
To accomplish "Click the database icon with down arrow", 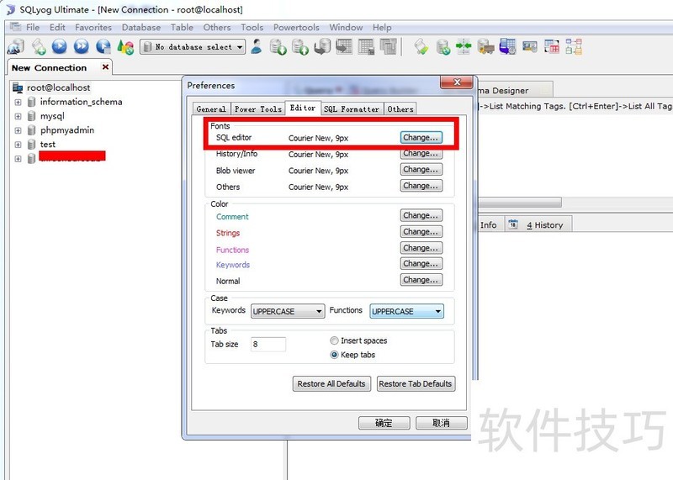I will 278,46.
